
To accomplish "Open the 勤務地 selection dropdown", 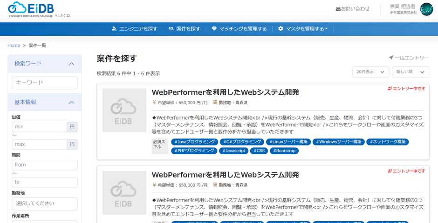I will point(45,203).
